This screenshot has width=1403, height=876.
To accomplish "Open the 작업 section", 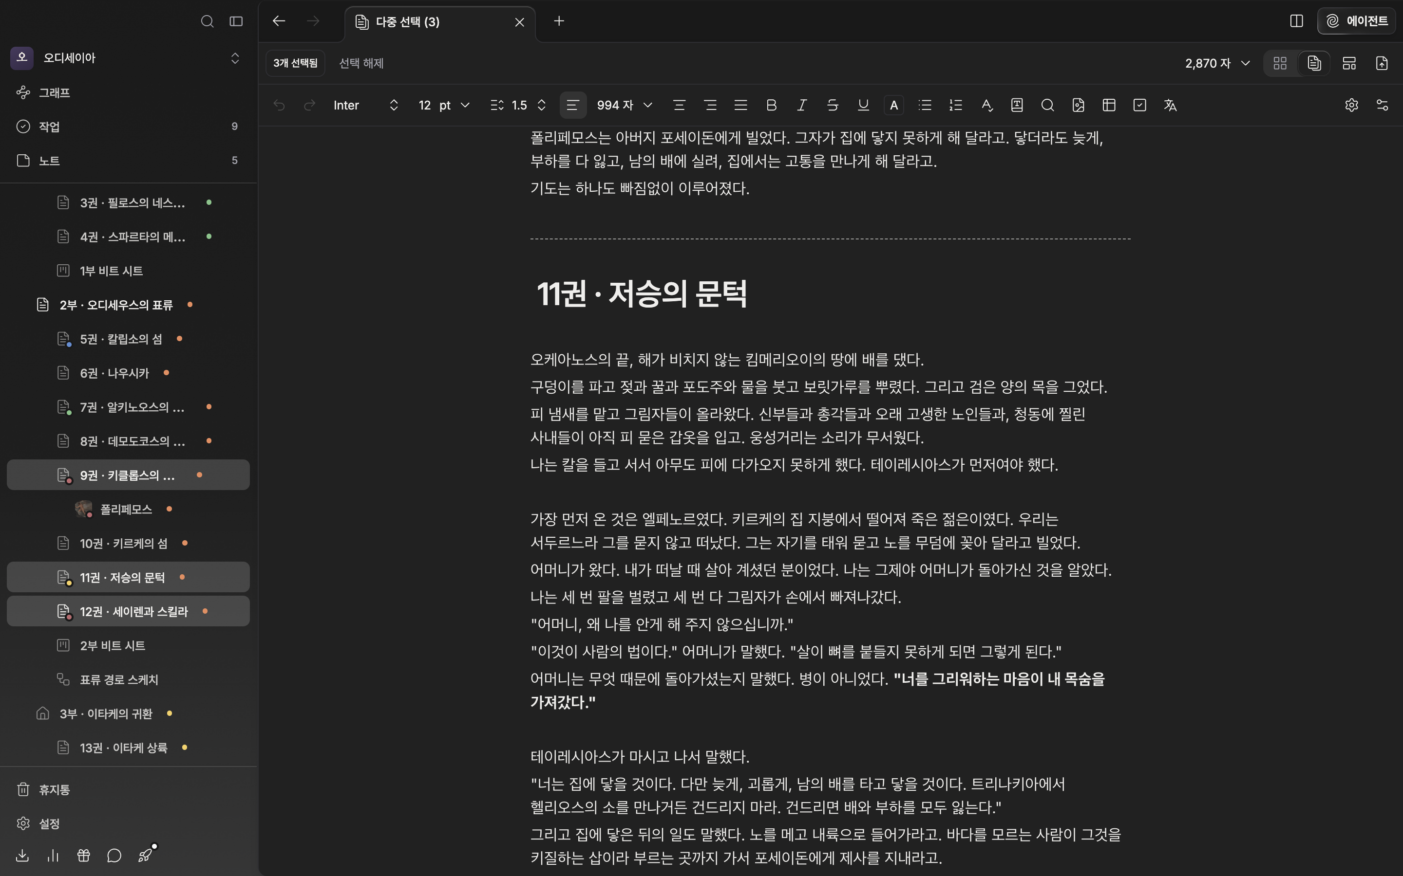I will (128, 127).
